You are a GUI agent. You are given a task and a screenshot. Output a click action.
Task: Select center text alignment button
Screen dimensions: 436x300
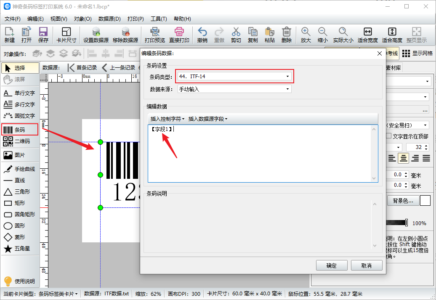404,159
